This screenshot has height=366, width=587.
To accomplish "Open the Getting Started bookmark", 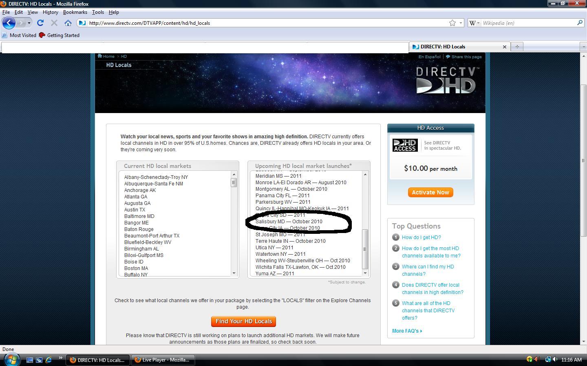I will point(59,35).
